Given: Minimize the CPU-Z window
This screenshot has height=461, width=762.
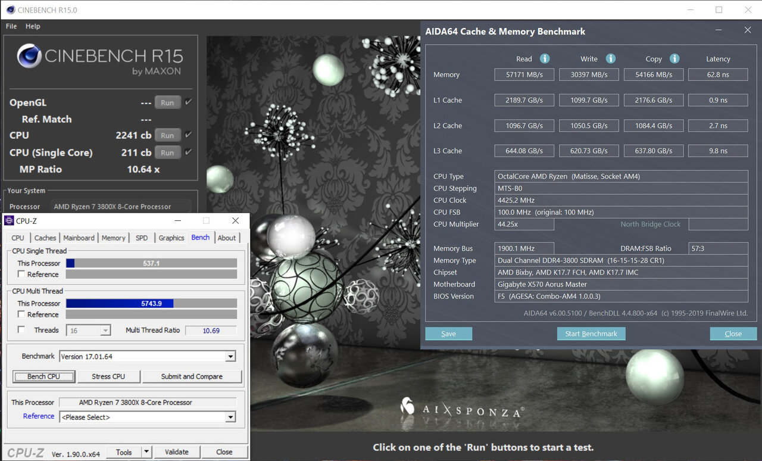Looking at the screenshot, I should coord(177,220).
